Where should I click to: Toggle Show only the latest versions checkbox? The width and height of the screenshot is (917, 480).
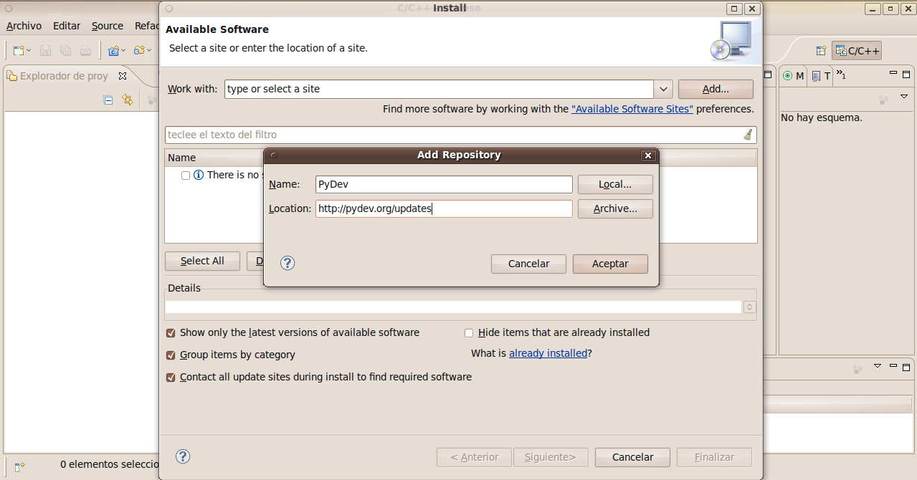[171, 333]
